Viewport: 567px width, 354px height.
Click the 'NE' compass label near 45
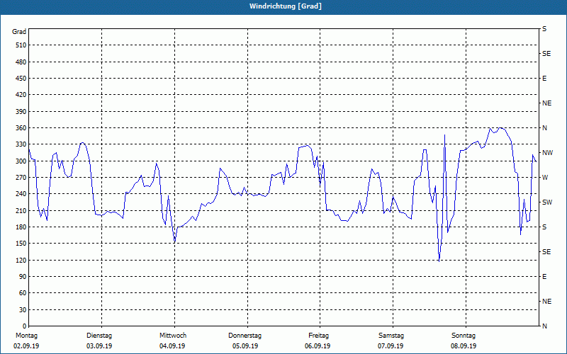[546, 302]
